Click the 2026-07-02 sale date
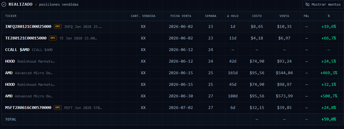 pyautogui.click(x=181, y=108)
